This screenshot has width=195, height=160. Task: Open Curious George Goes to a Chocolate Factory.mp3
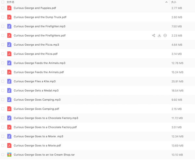pyautogui.click(x=46, y=118)
